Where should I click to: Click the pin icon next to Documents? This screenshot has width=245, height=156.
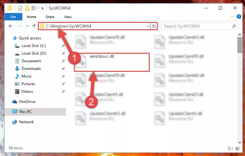point(63,61)
